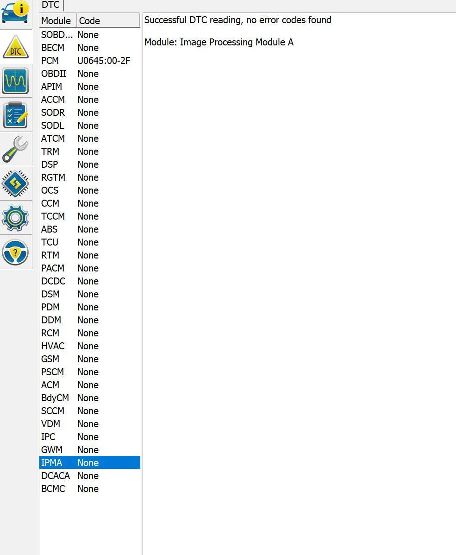The height and width of the screenshot is (555, 456).
Task: Choose the APIM module entry
Action: [89, 87]
